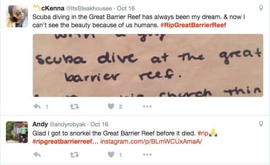This screenshot has width=270, height=165.
Task: Reply to Andy's snorkel tweet
Action: coord(37,155)
